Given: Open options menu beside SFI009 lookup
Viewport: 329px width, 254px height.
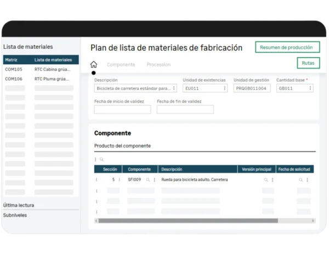Looking at the screenshot, I should [155, 180].
